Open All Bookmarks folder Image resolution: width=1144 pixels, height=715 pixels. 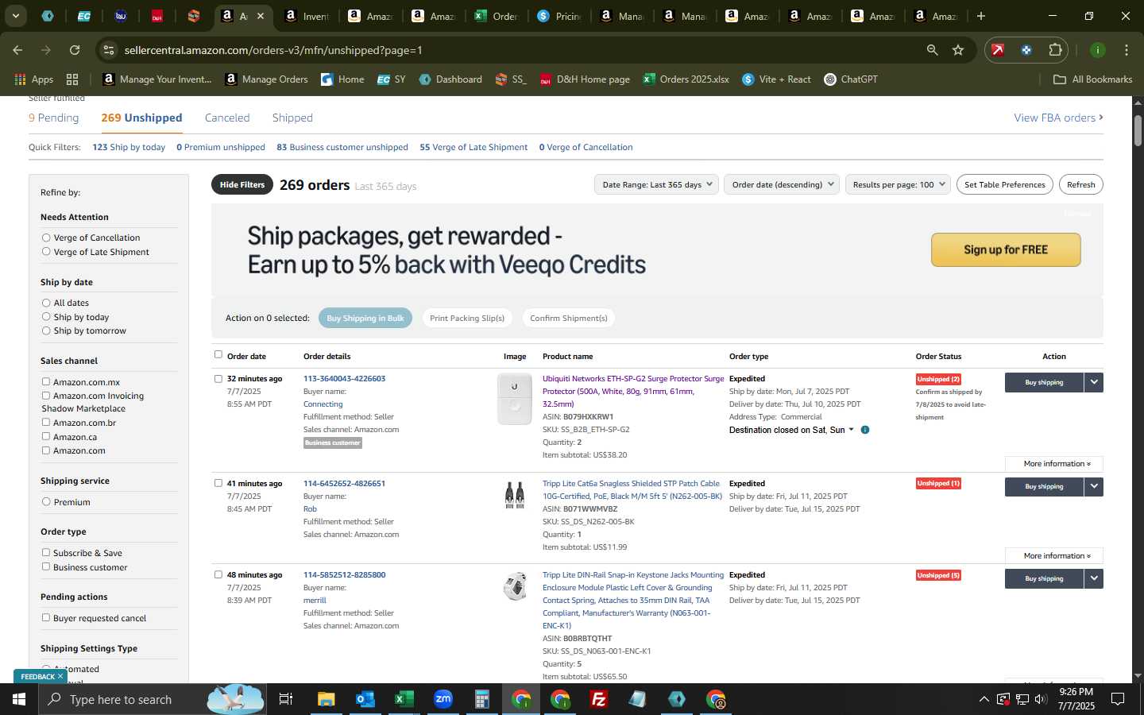pos(1092,79)
